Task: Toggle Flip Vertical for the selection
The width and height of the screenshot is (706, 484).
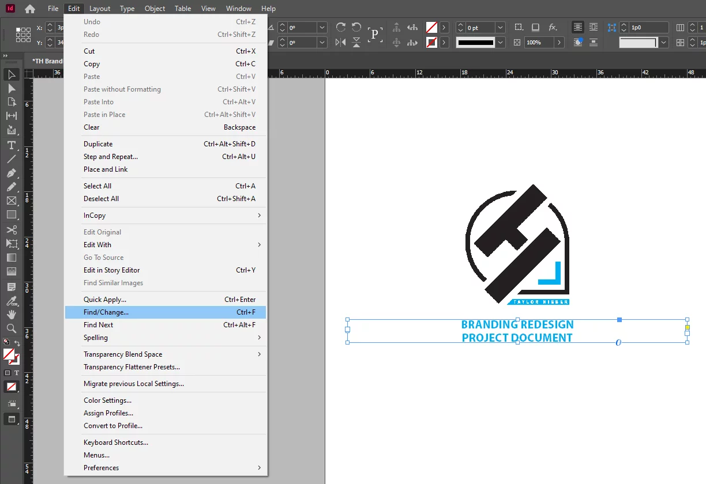Action: (x=357, y=42)
